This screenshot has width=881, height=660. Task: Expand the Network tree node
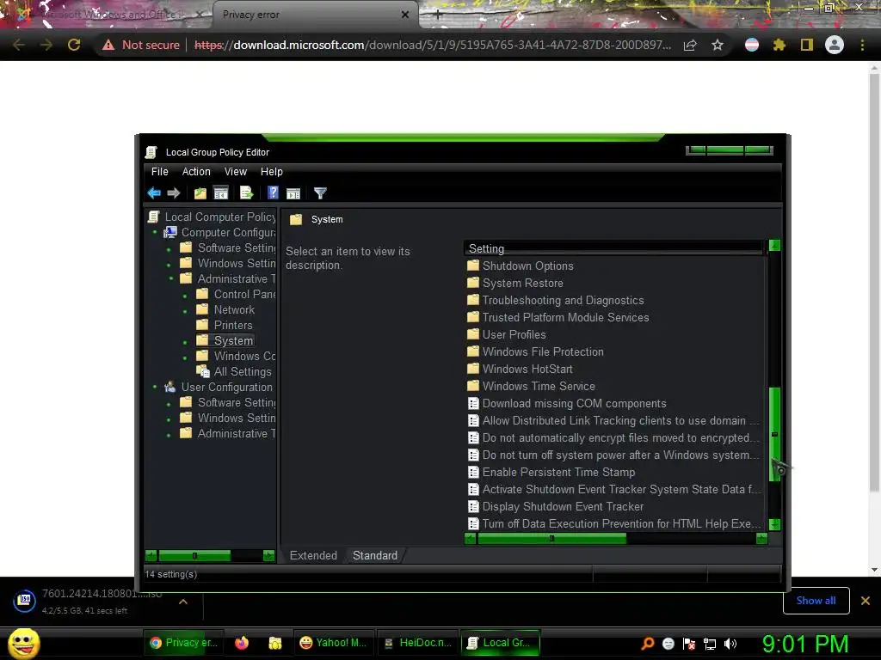pos(185,311)
